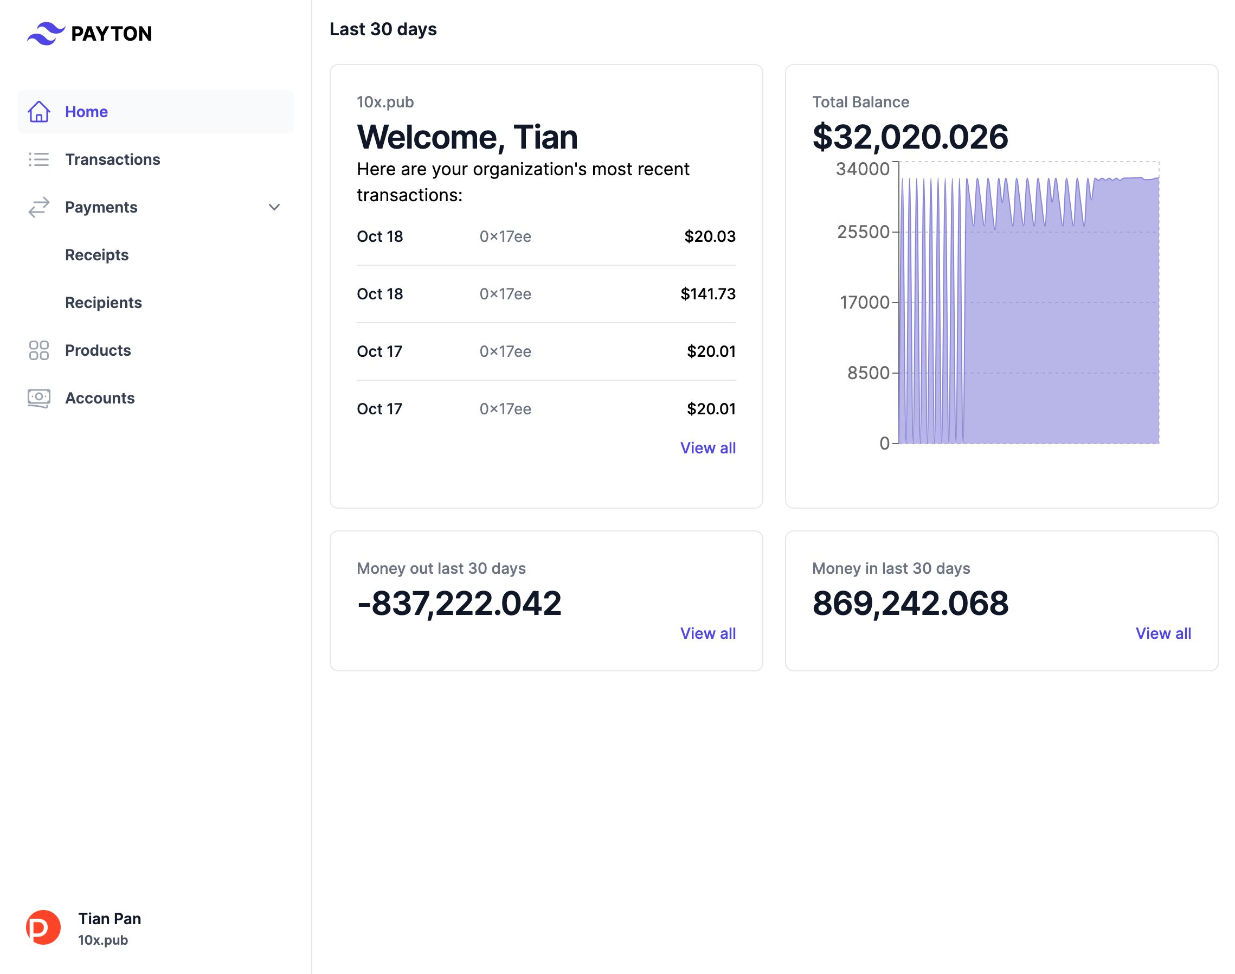Click the Total Balance label
1235x974 pixels.
point(860,102)
